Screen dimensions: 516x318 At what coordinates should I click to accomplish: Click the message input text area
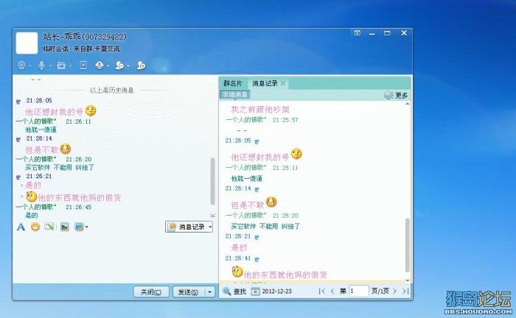[115, 258]
